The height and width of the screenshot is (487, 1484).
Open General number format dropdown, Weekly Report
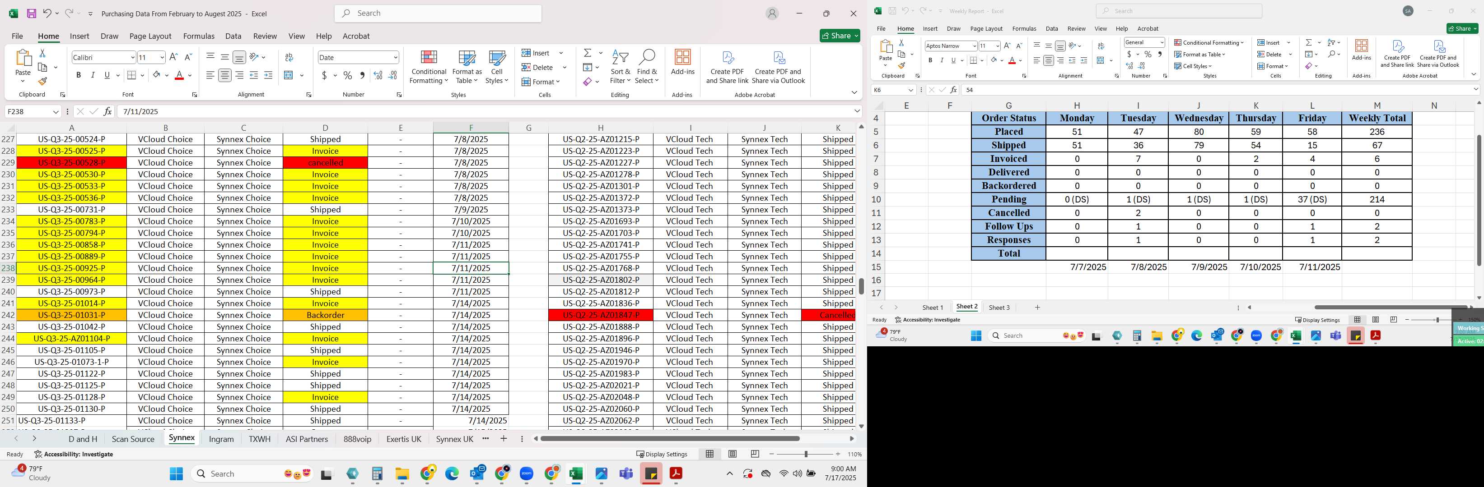point(1162,42)
